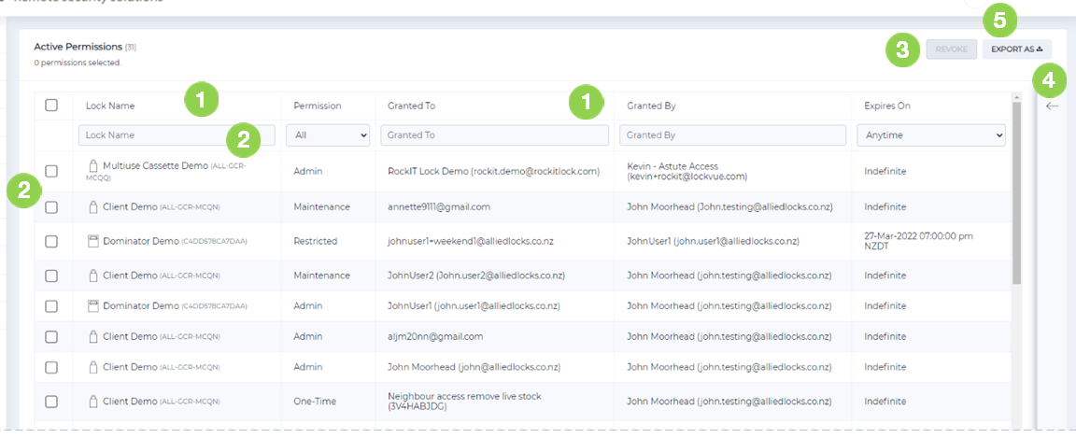Screen dimensions: 1076x438
Task: Tick the select-all checkbox in the table header
Action: [50, 106]
